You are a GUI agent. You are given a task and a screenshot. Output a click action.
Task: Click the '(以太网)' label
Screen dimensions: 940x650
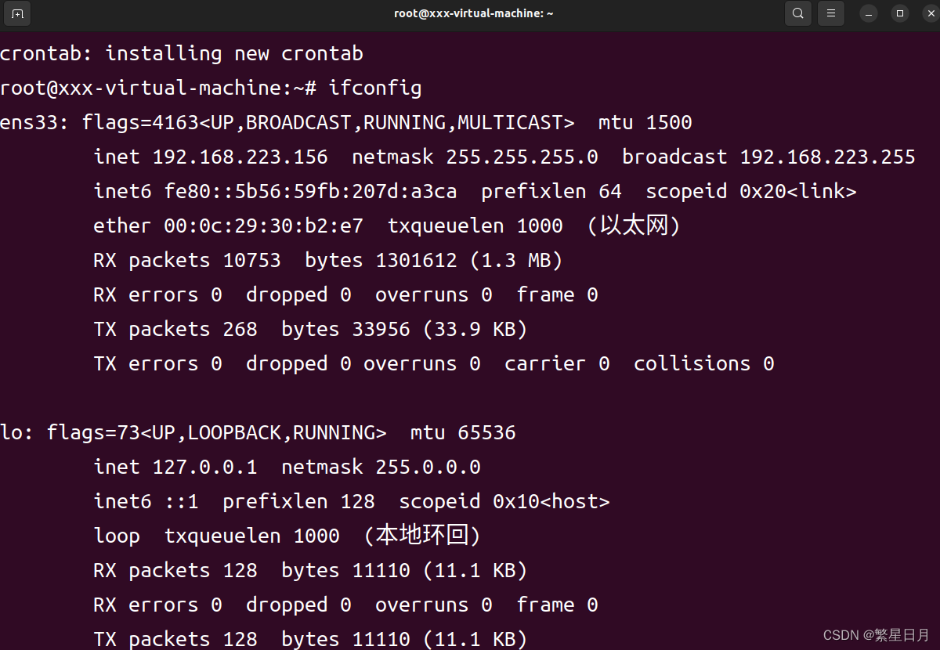click(x=634, y=226)
